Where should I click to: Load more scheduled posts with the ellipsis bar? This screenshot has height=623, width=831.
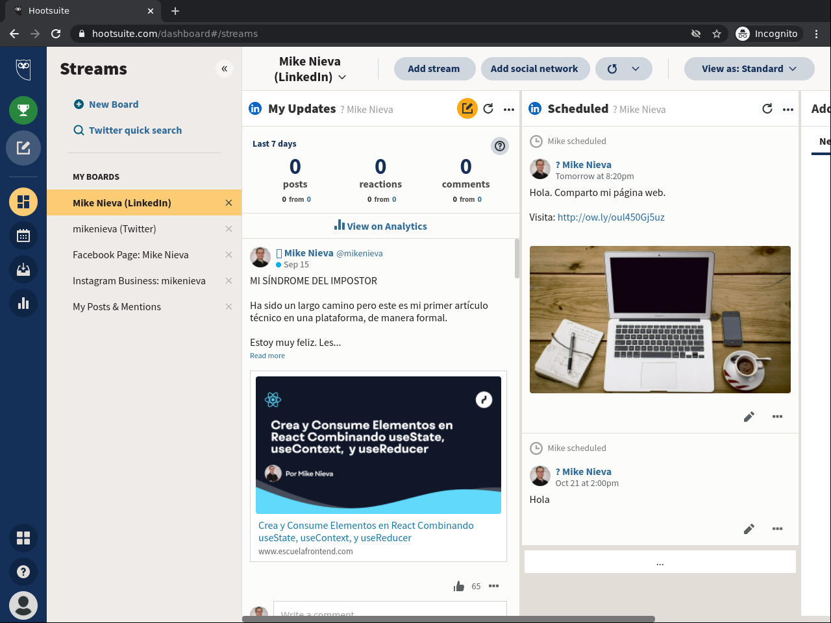pos(660,562)
